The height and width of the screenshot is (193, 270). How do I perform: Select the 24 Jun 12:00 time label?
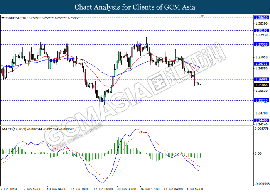click(x=150, y=190)
